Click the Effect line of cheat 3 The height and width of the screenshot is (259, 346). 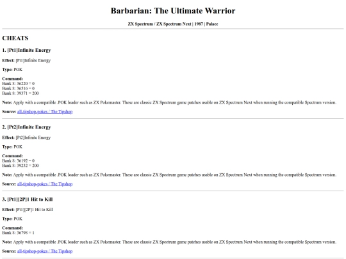[28, 210]
